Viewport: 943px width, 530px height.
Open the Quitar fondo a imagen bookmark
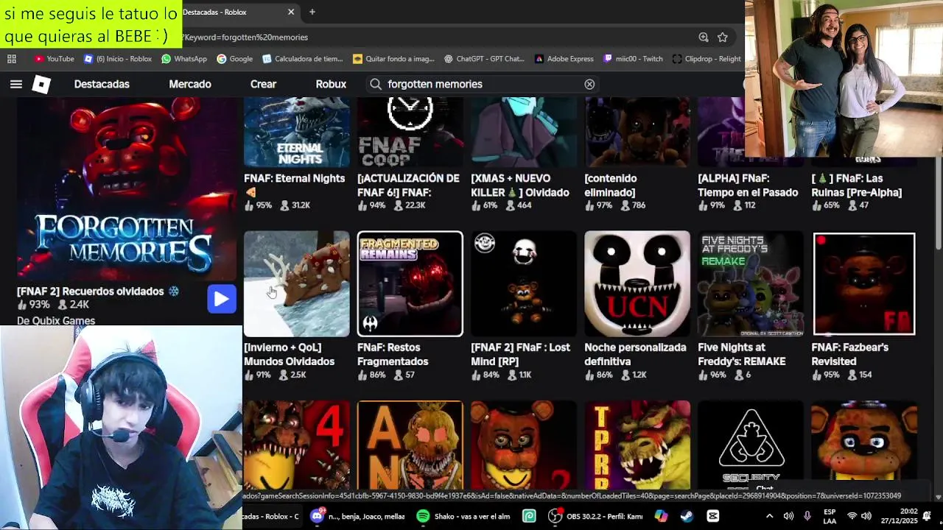[x=394, y=59]
